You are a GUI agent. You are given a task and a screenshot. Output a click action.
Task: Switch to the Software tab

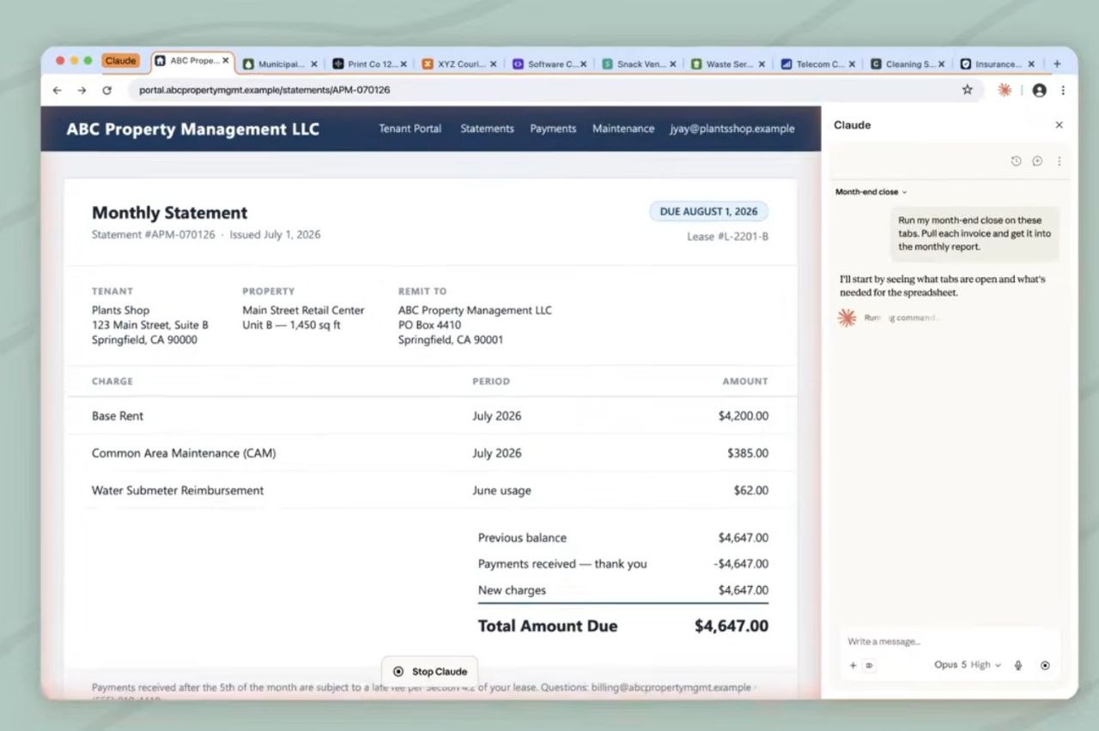pos(549,64)
